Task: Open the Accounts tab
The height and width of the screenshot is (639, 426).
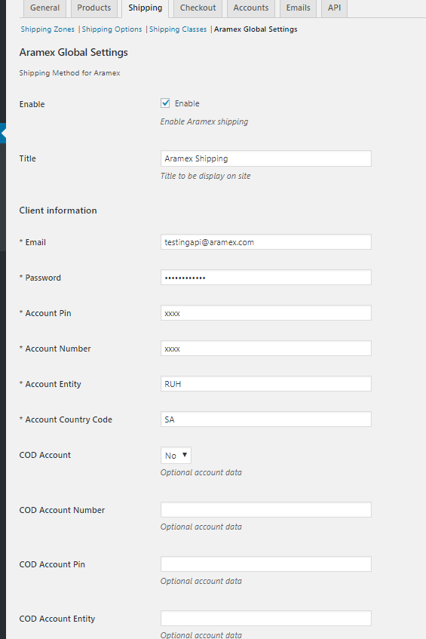Action: click(251, 8)
